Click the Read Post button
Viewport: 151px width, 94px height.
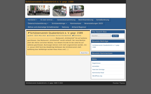coord(84,53)
